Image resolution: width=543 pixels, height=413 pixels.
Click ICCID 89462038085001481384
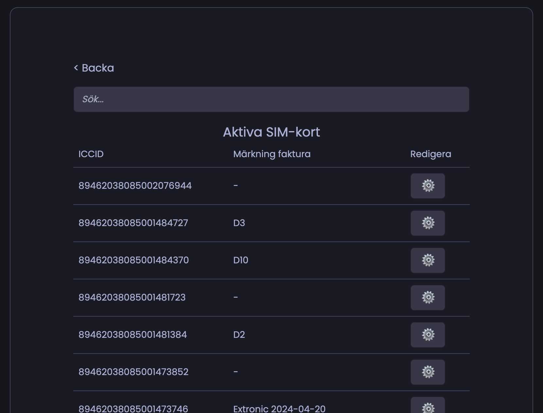tap(132, 335)
